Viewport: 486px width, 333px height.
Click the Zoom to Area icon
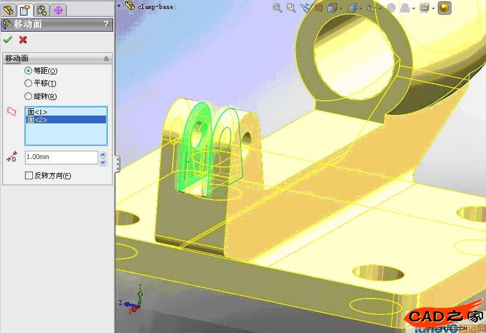291,8
